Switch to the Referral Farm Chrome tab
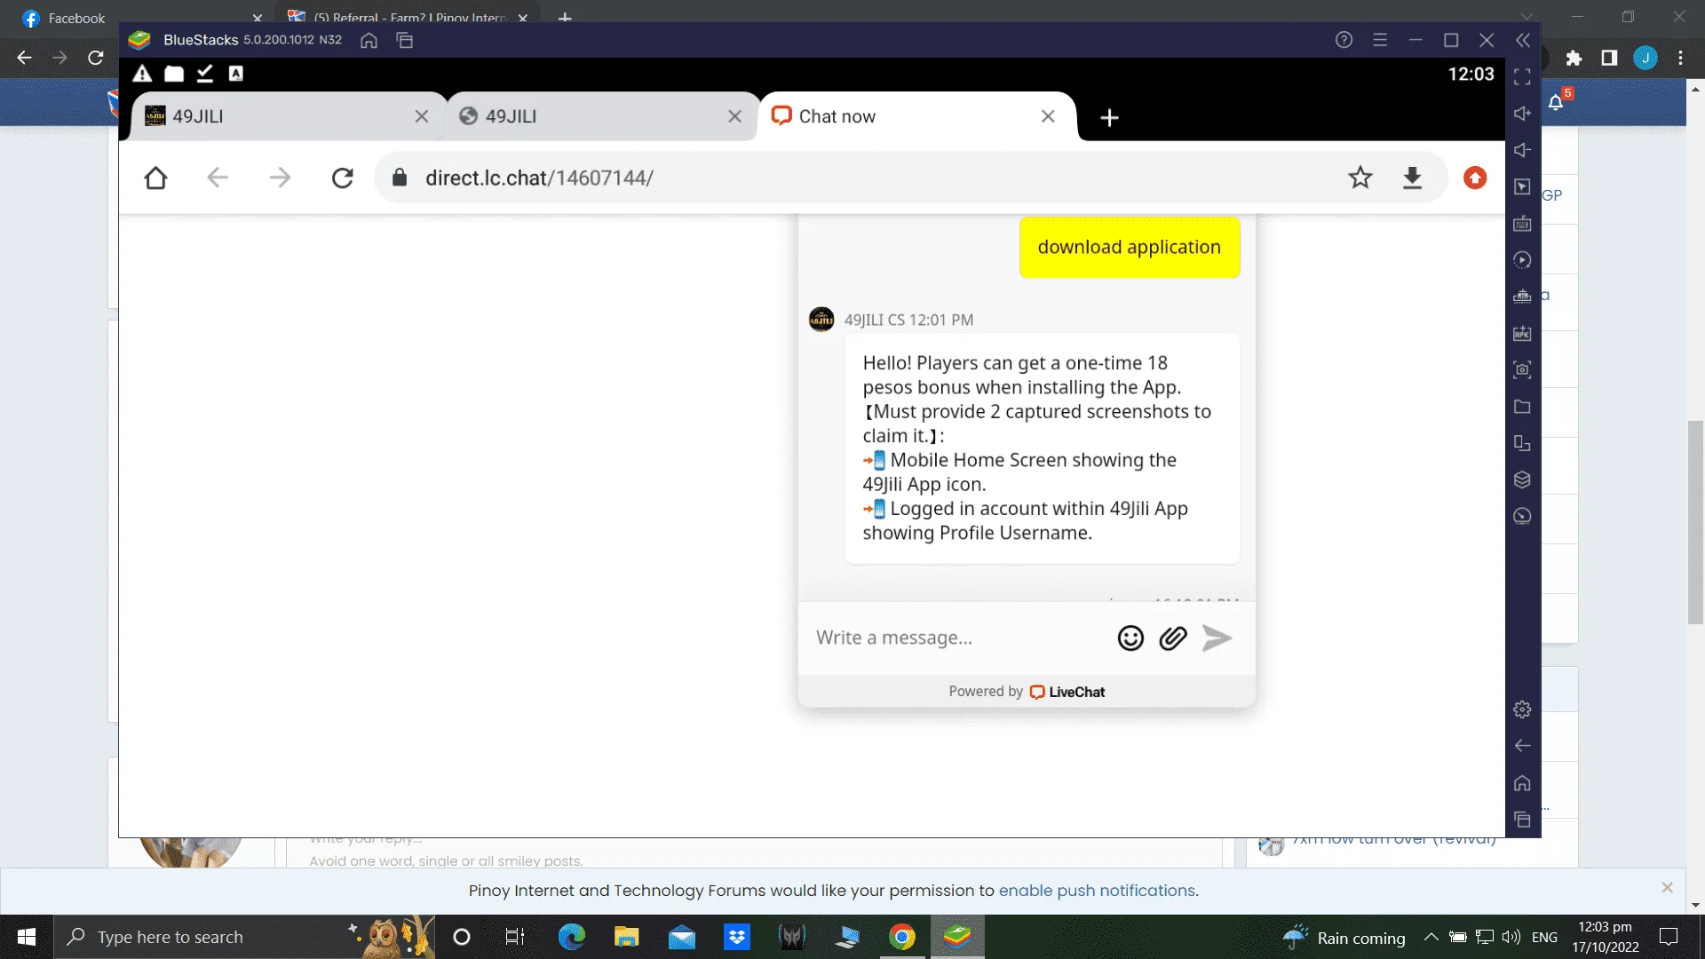 408,18
